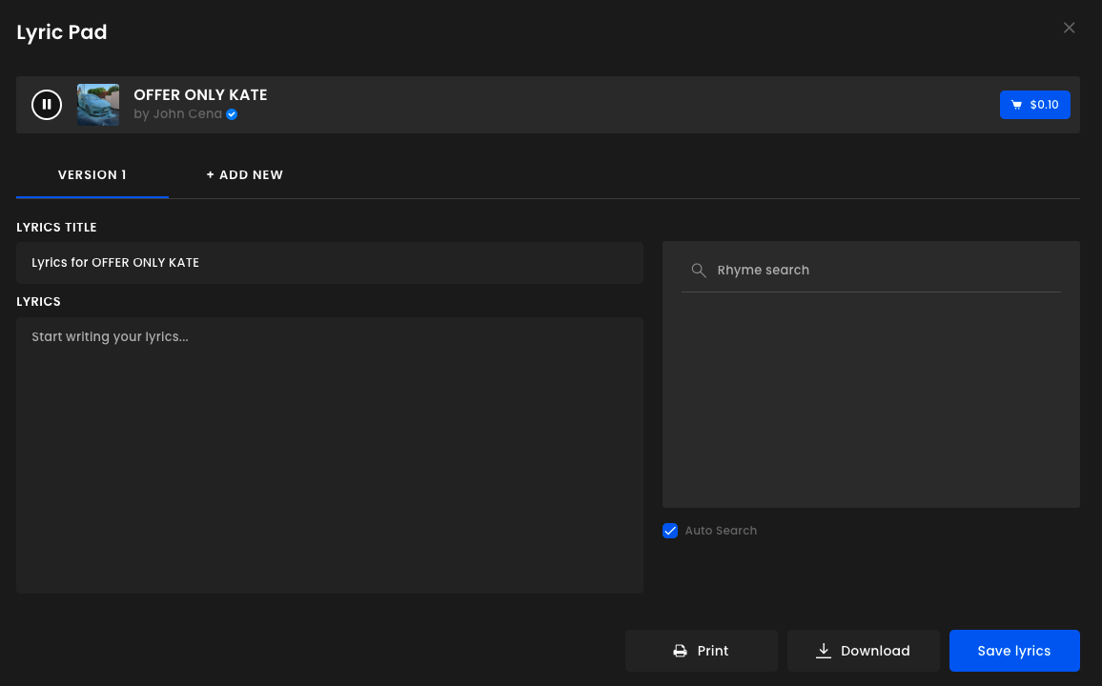Enable the Auto Search checkbox
The image size is (1102, 686).
pos(670,531)
